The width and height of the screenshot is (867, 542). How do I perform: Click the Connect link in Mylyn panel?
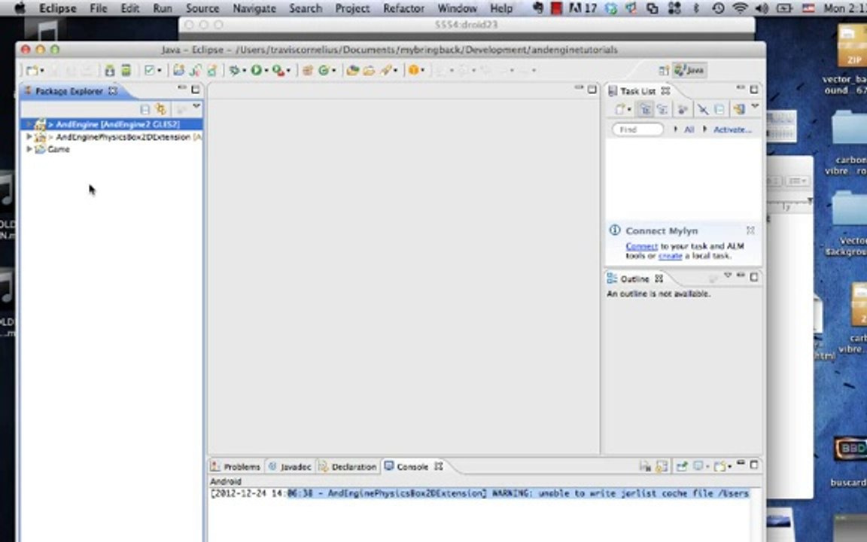(x=641, y=246)
